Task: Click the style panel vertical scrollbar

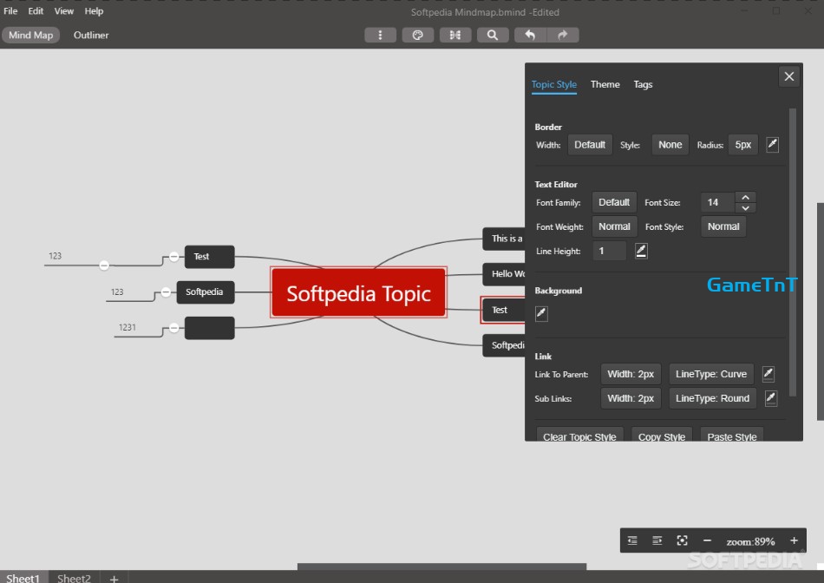Action: 793,252
